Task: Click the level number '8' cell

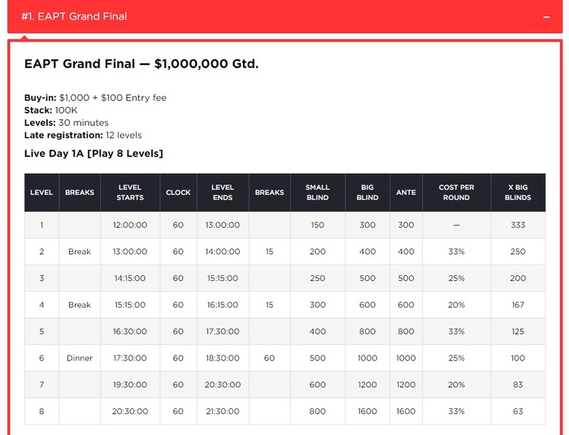Action: 41,411
